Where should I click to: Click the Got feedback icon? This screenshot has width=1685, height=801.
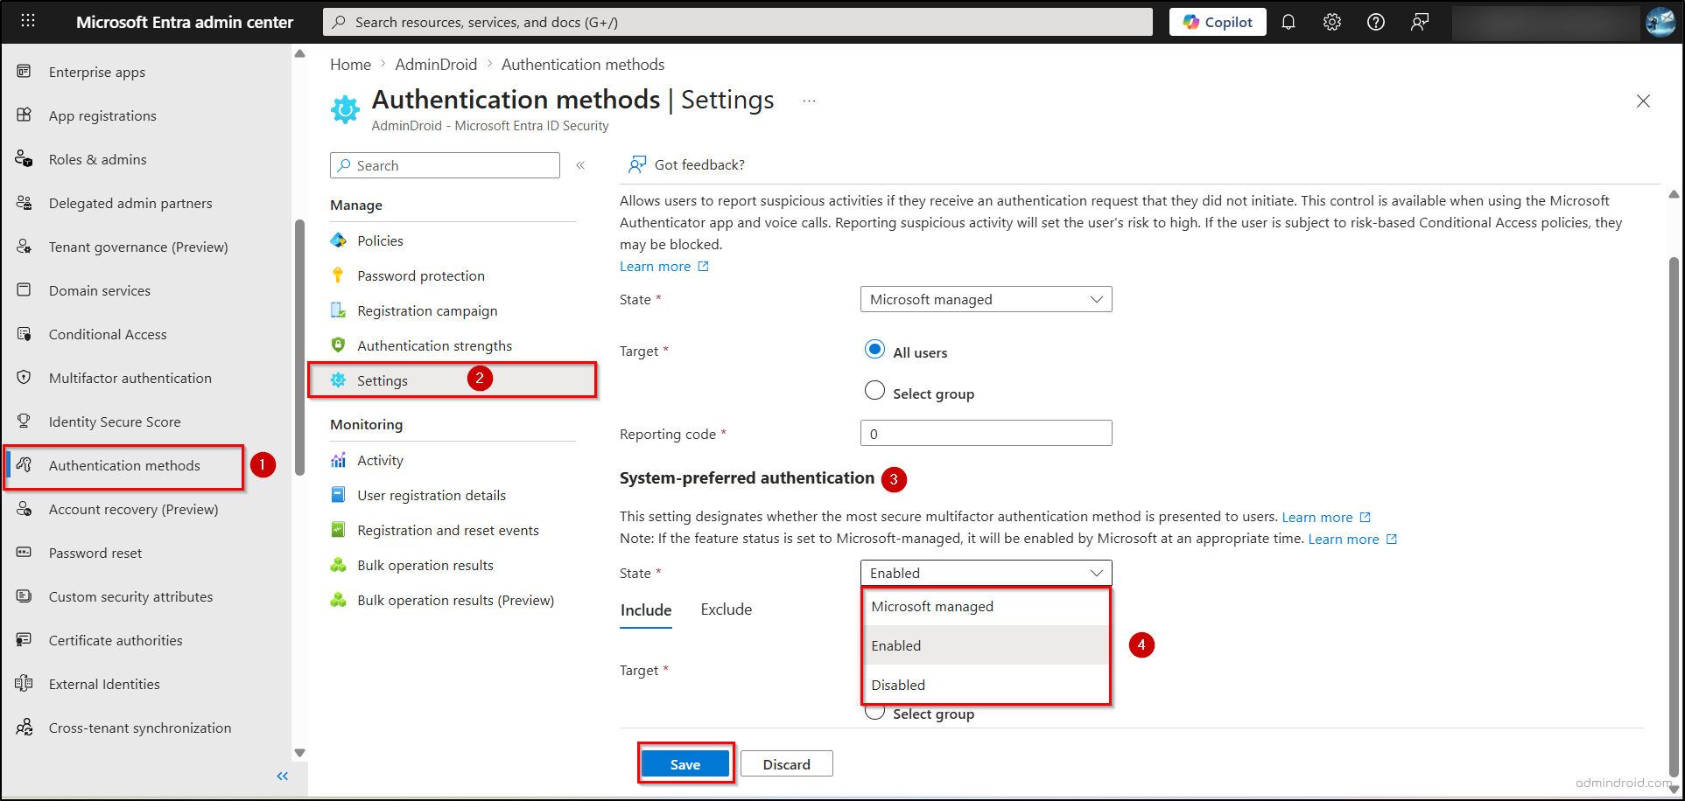tap(636, 164)
